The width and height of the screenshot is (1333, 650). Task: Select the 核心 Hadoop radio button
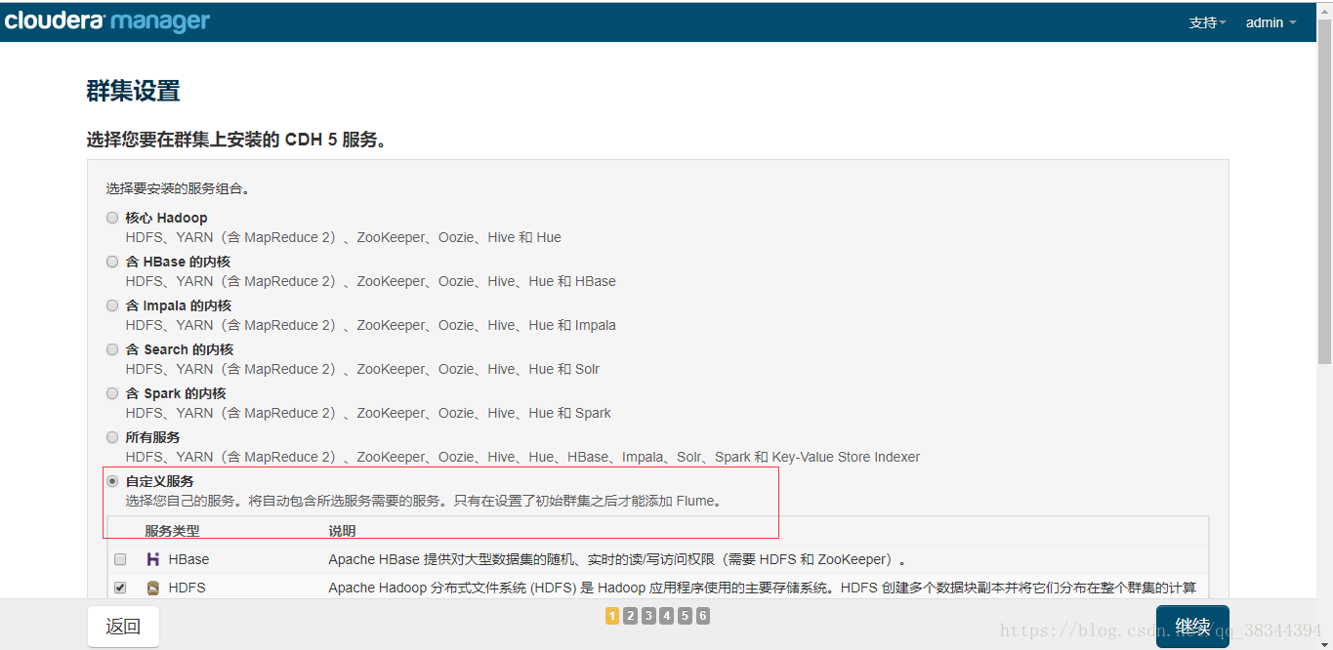point(112,218)
